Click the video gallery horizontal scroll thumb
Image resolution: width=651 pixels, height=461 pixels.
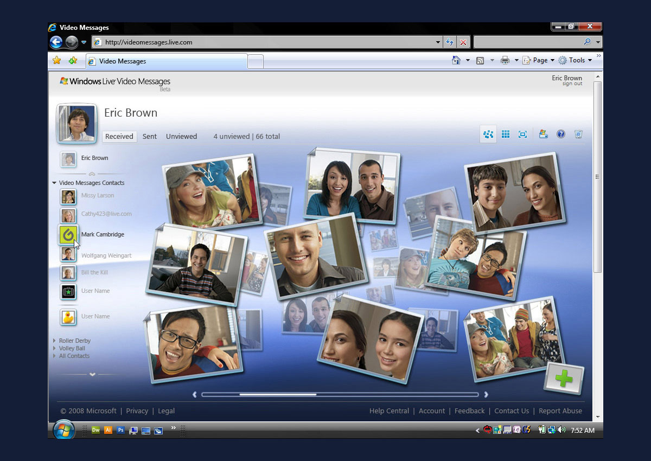point(278,394)
